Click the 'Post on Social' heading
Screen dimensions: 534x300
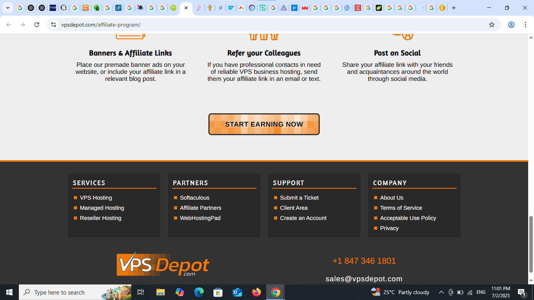pyautogui.click(x=397, y=53)
